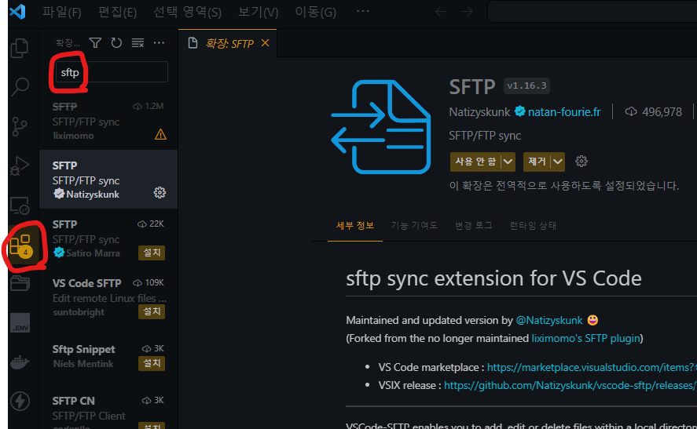Open the @Natizyskunk link
Viewport: 697px width, 429px height.
point(549,320)
